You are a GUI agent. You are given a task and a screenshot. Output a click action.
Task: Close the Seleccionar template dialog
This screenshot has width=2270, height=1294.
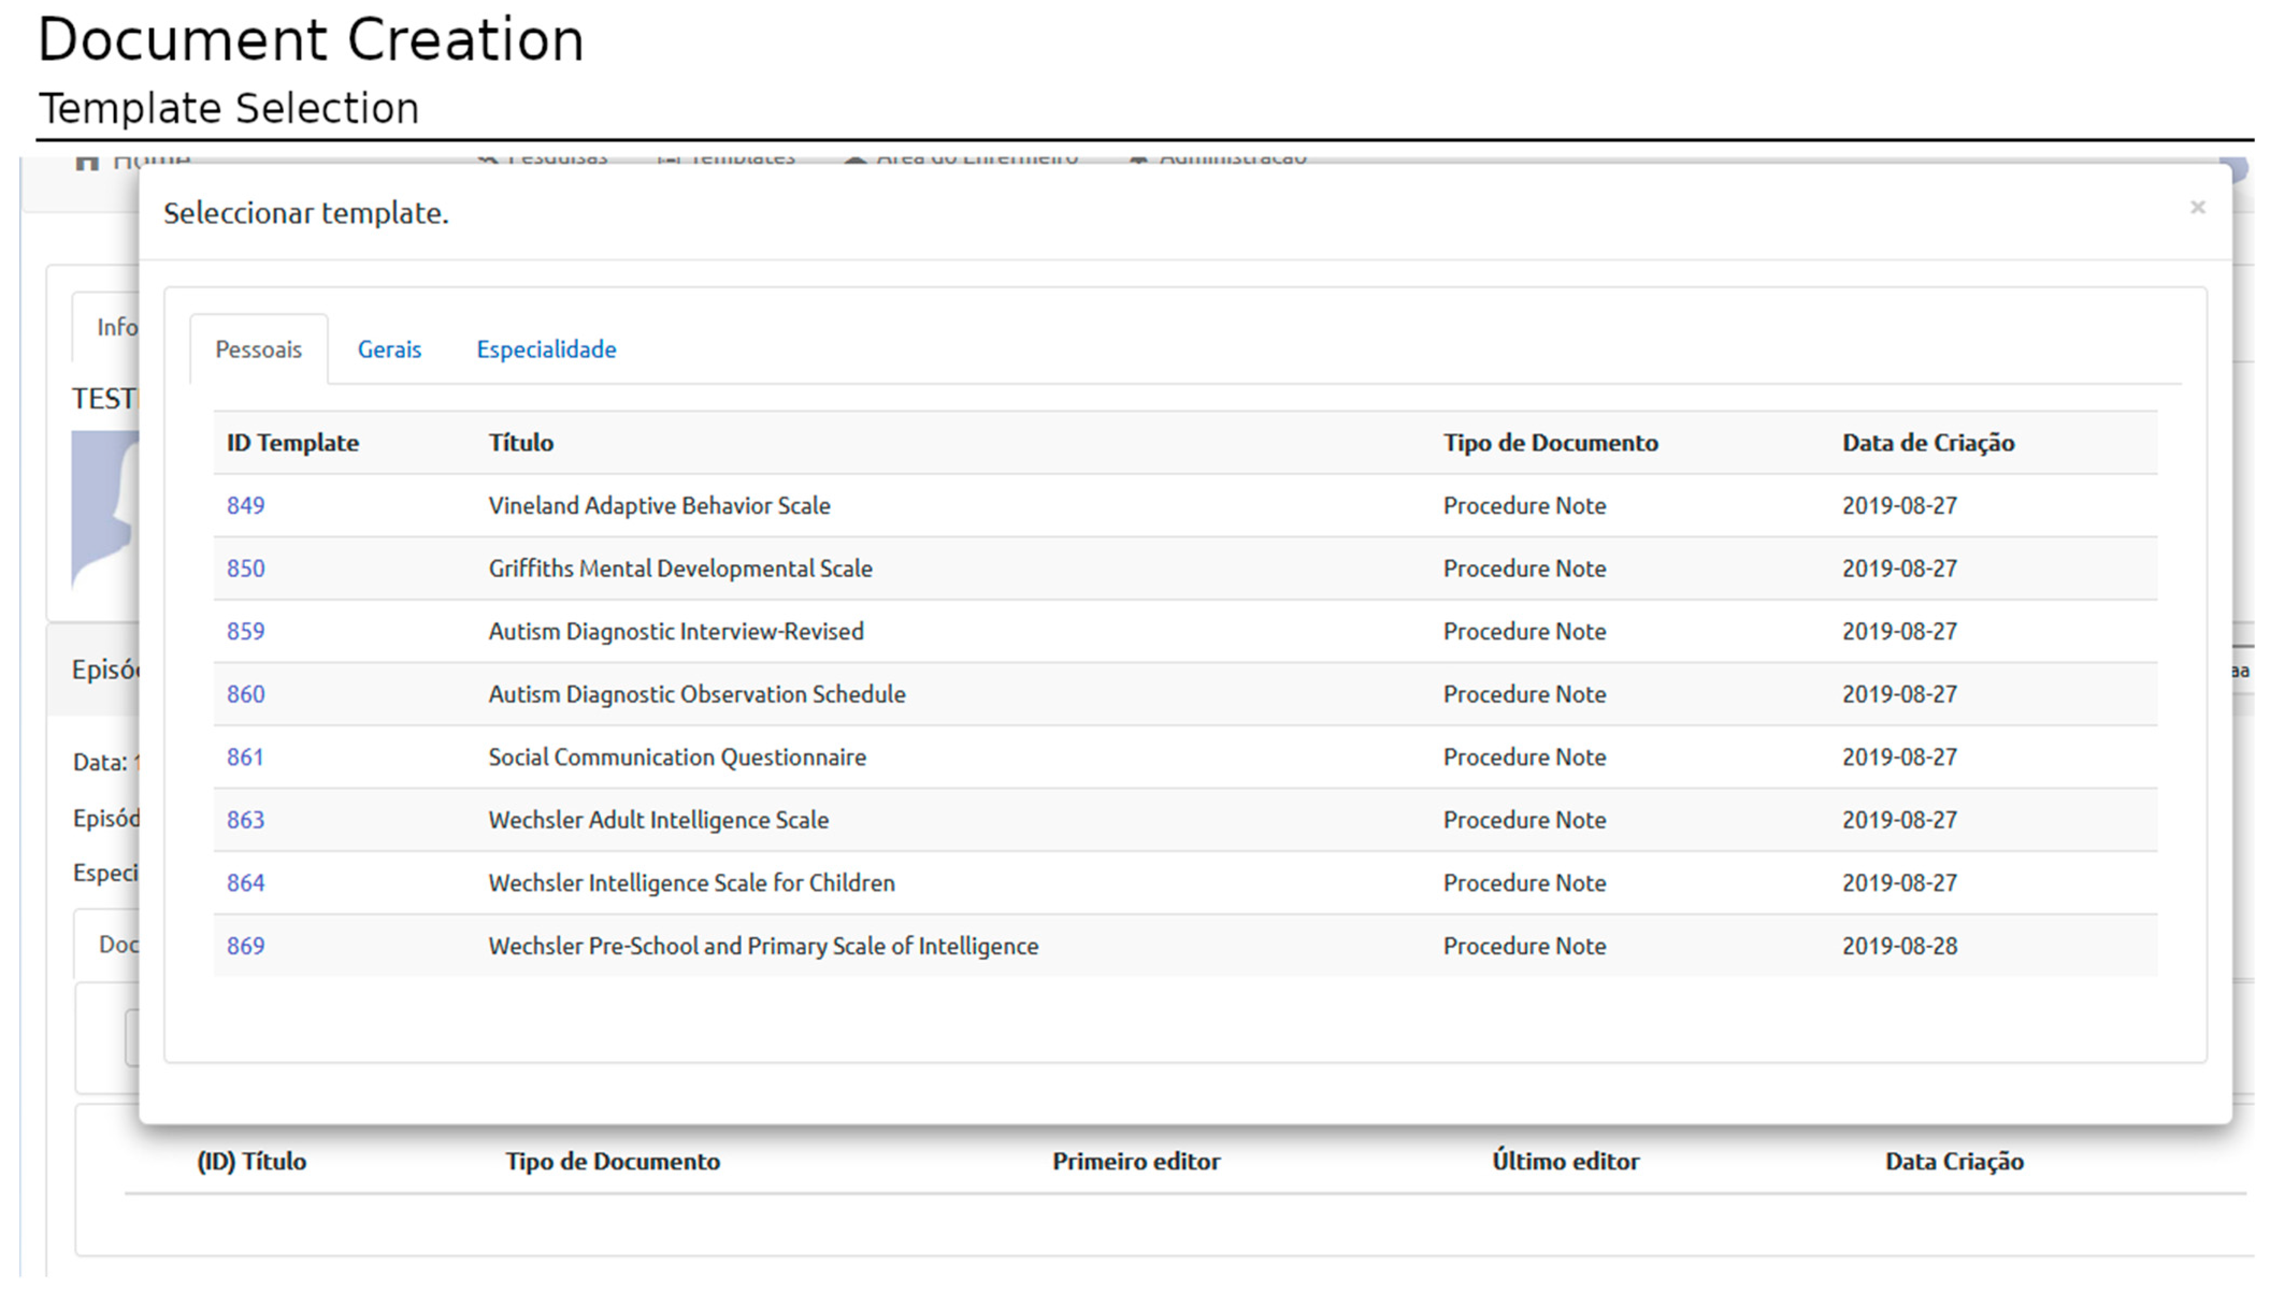[x=2197, y=208]
